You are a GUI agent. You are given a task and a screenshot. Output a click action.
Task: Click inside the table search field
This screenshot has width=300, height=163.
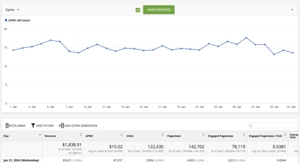(274, 126)
